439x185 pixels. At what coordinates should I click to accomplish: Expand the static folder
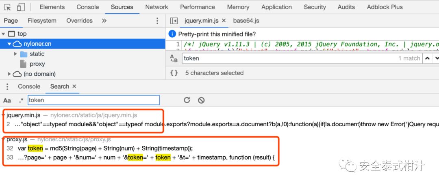click(15, 54)
